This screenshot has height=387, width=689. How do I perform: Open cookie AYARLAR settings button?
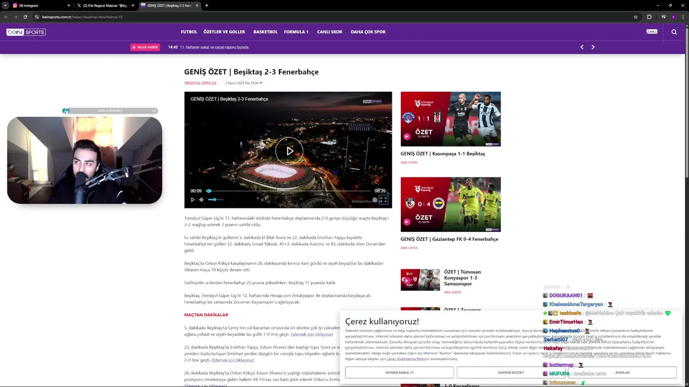pyautogui.click(x=622, y=372)
